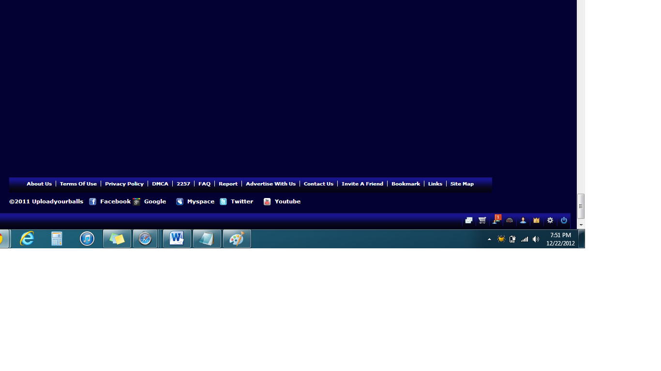Open the Report footer link
This screenshot has height=371, width=661.
228,184
